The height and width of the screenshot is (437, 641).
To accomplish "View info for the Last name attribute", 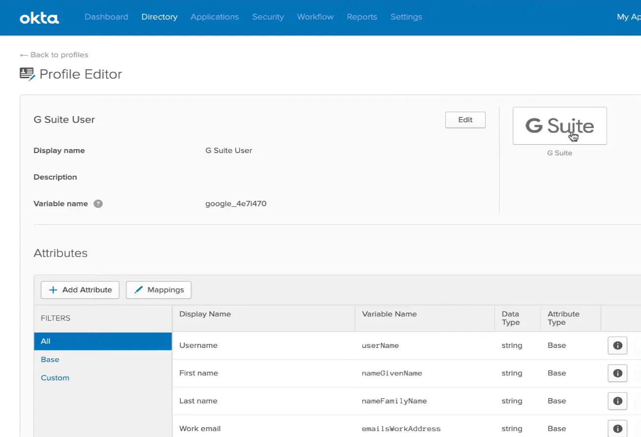I will 617,401.
